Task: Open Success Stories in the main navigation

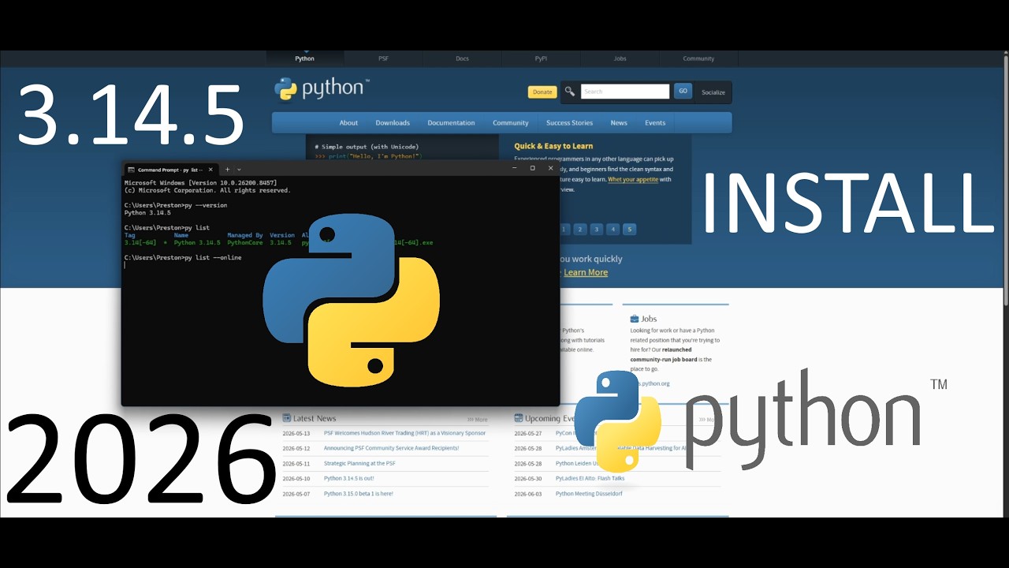Action: click(570, 123)
